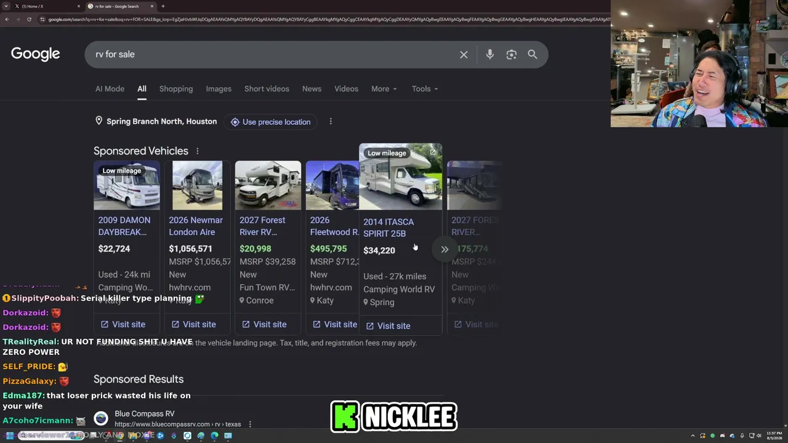Open 2014 ITASCA SPIRIT 25B listing title
Viewport: 788px width, 443px height.
pos(388,228)
